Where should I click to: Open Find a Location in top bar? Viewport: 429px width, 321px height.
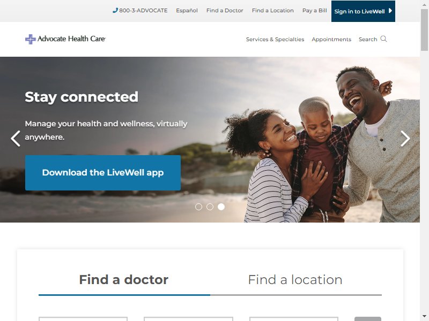273,10
